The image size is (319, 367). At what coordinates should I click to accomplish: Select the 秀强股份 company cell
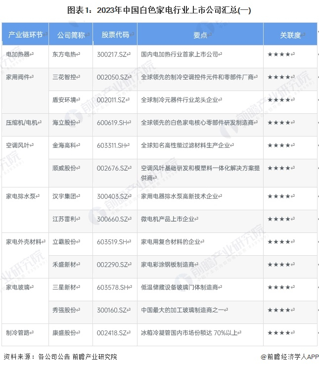coord(71,313)
